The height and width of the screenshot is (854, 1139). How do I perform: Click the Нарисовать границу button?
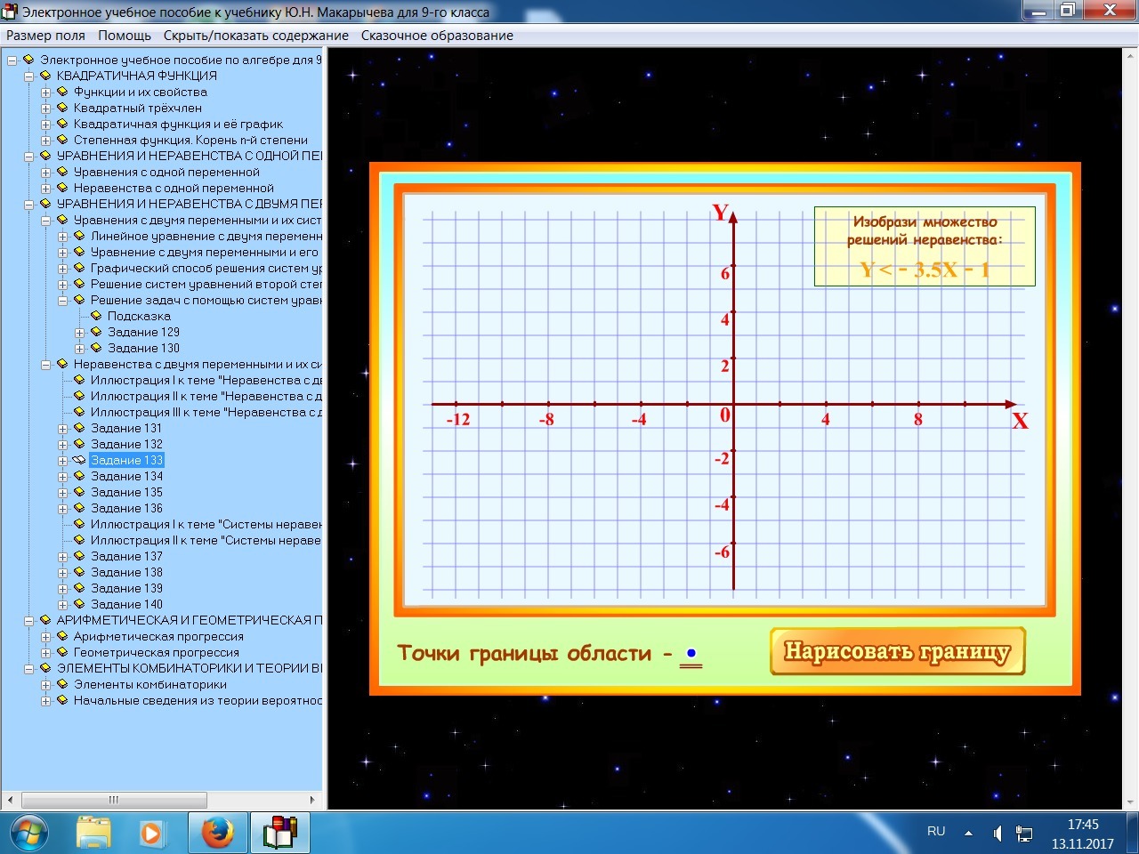pos(897,651)
